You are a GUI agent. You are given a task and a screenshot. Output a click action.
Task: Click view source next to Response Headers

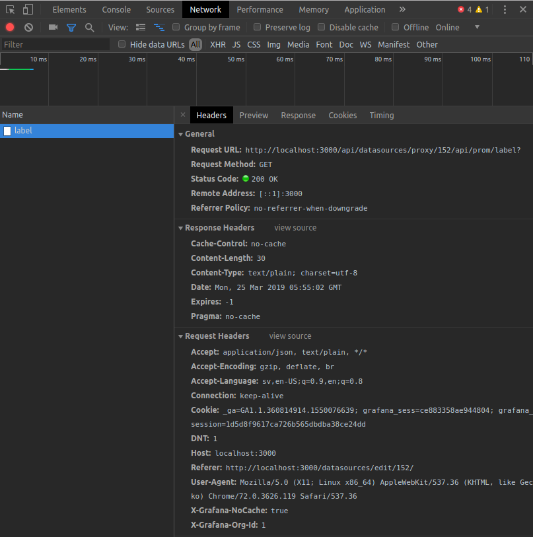(x=295, y=227)
